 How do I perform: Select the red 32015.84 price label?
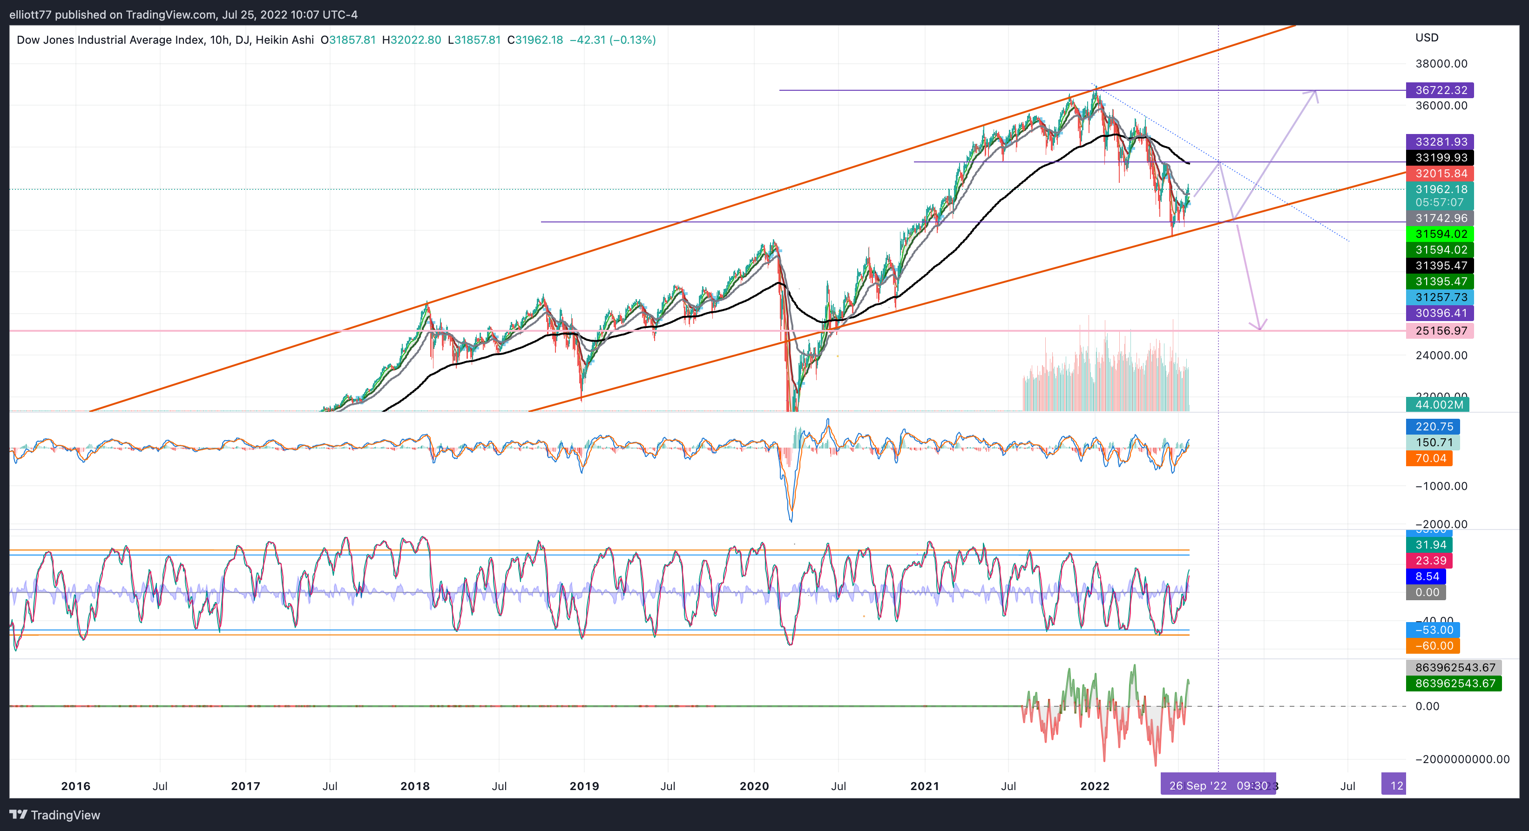click(x=1440, y=174)
